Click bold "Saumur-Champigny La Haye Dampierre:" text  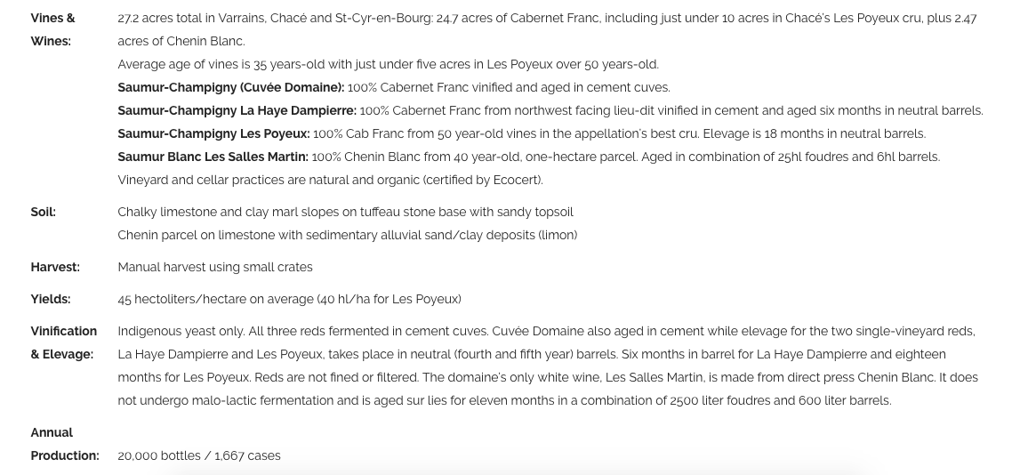[237, 110]
